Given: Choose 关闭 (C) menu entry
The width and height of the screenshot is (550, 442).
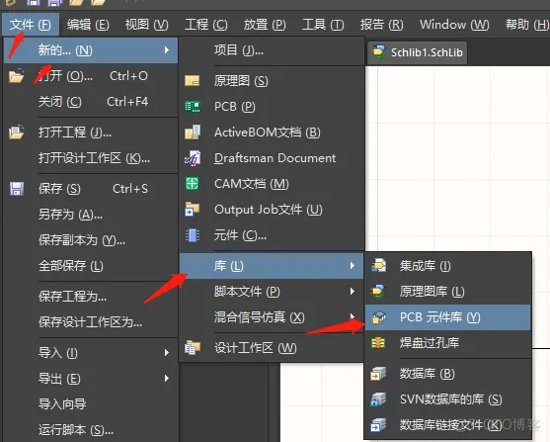Looking at the screenshot, I should coord(91,102).
